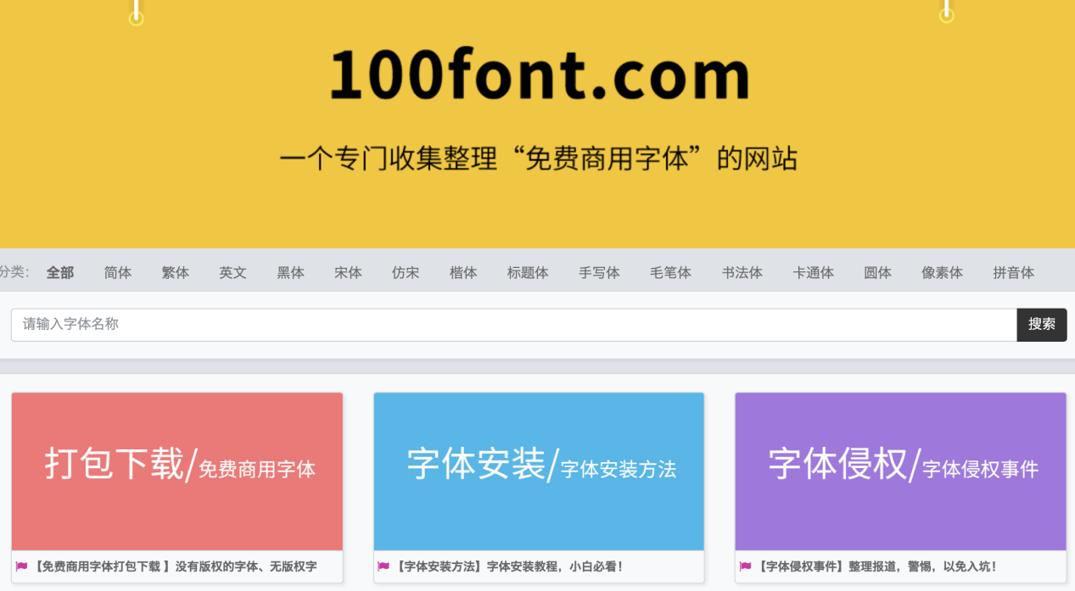Image resolution: width=1075 pixels, height=591 pixels.
Task: Click the flag icon beside 字体安装方法
Action: click(384, 566)
